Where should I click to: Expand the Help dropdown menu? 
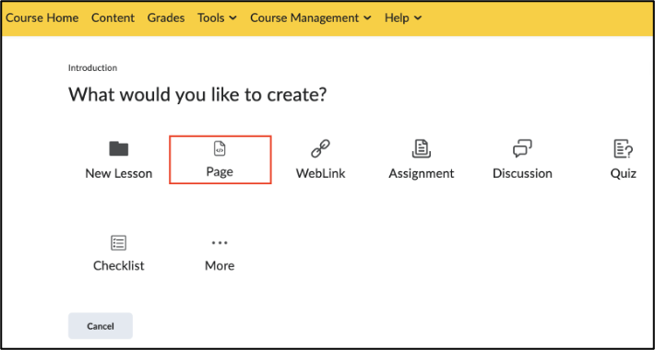click(x=403, y=17)
